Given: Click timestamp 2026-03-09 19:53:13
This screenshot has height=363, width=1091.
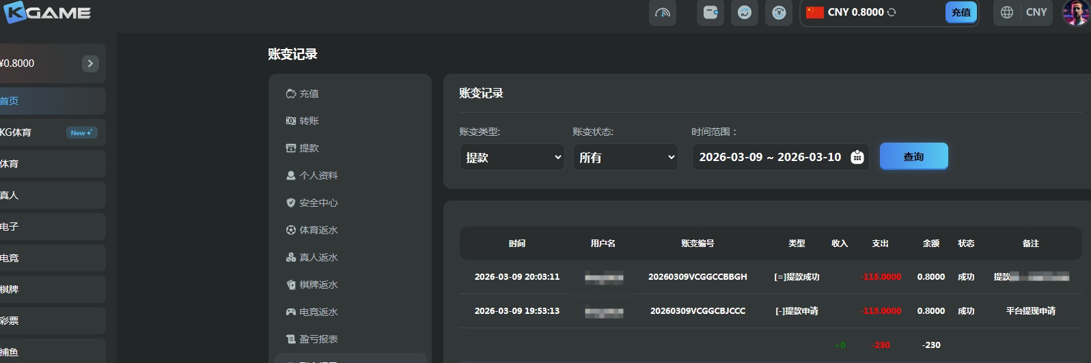Looking at the screenshot, I should point(517,311).
